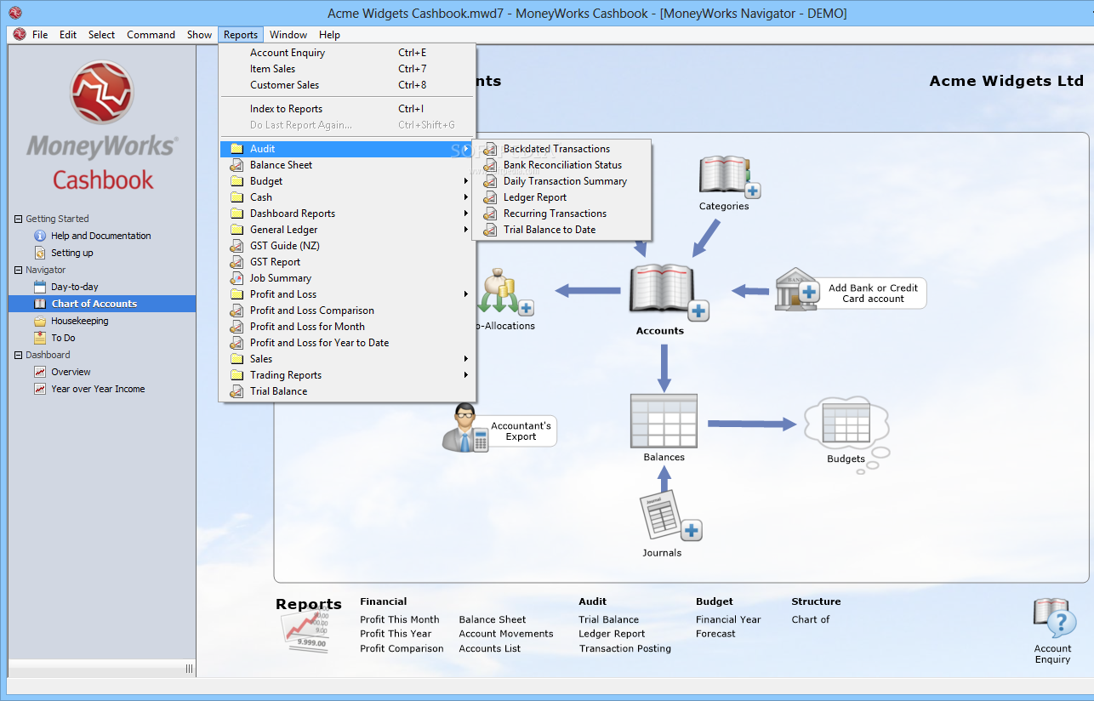
Task: Click the Transaction Posting link
Action: 625,648
